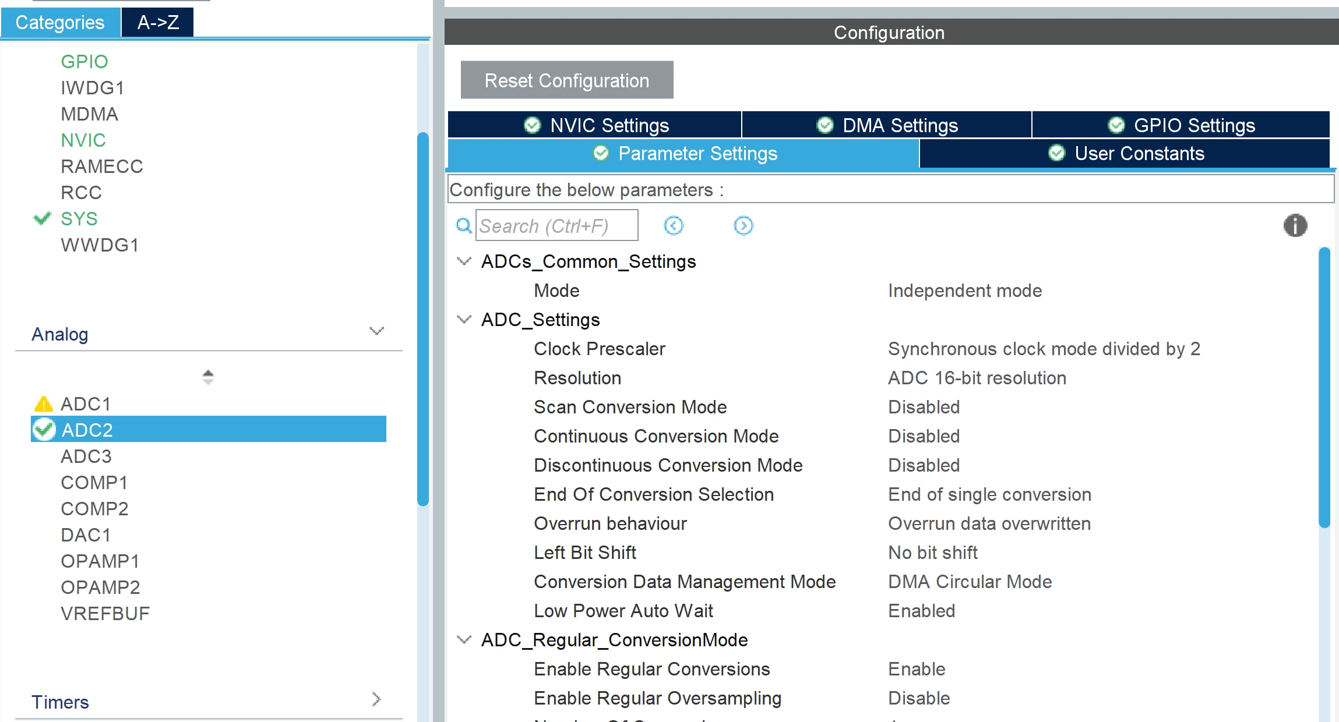Click Continuous Conversion Mode Disabled value
Image resolution: width=1339 pixels, height=722 pixels.
[x=924, y=436]
